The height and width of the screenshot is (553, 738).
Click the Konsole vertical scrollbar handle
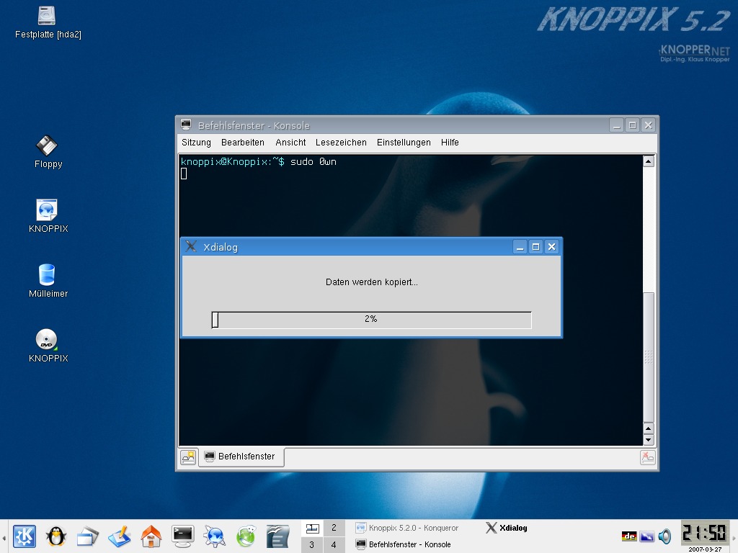click(x=648, y=357)
